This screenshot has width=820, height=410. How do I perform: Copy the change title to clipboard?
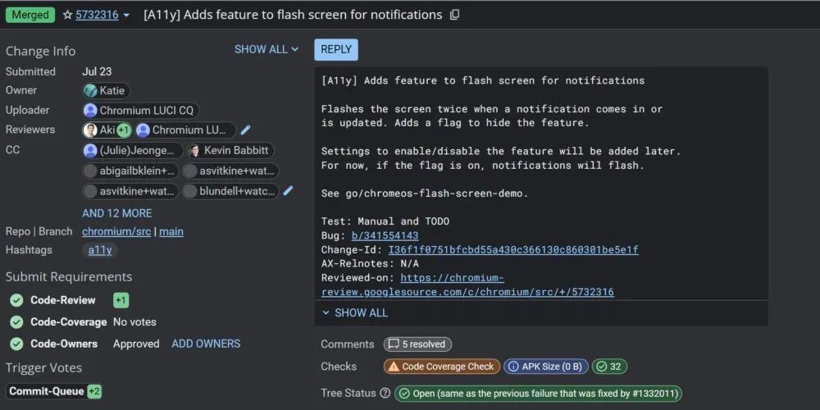tap(455, 15)
